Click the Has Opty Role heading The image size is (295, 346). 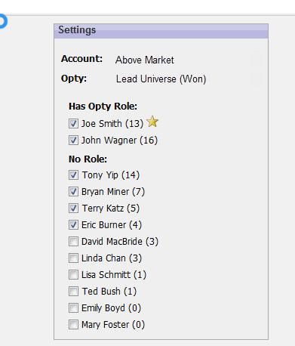103,107
